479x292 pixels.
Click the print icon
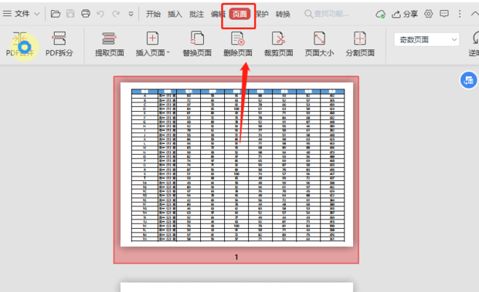pyautogui.click(x=86, y=14)
